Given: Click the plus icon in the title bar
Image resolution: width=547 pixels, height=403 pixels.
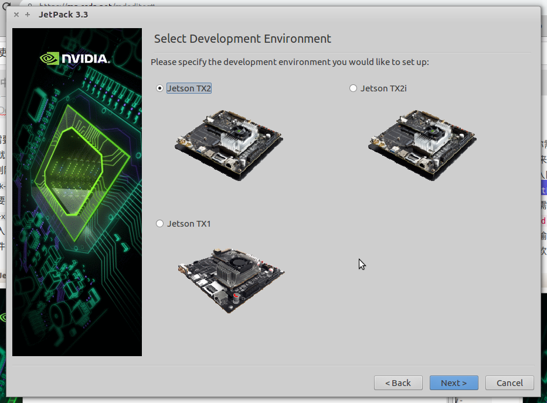Looking at the screenshot, I should [x=28, y=15].
